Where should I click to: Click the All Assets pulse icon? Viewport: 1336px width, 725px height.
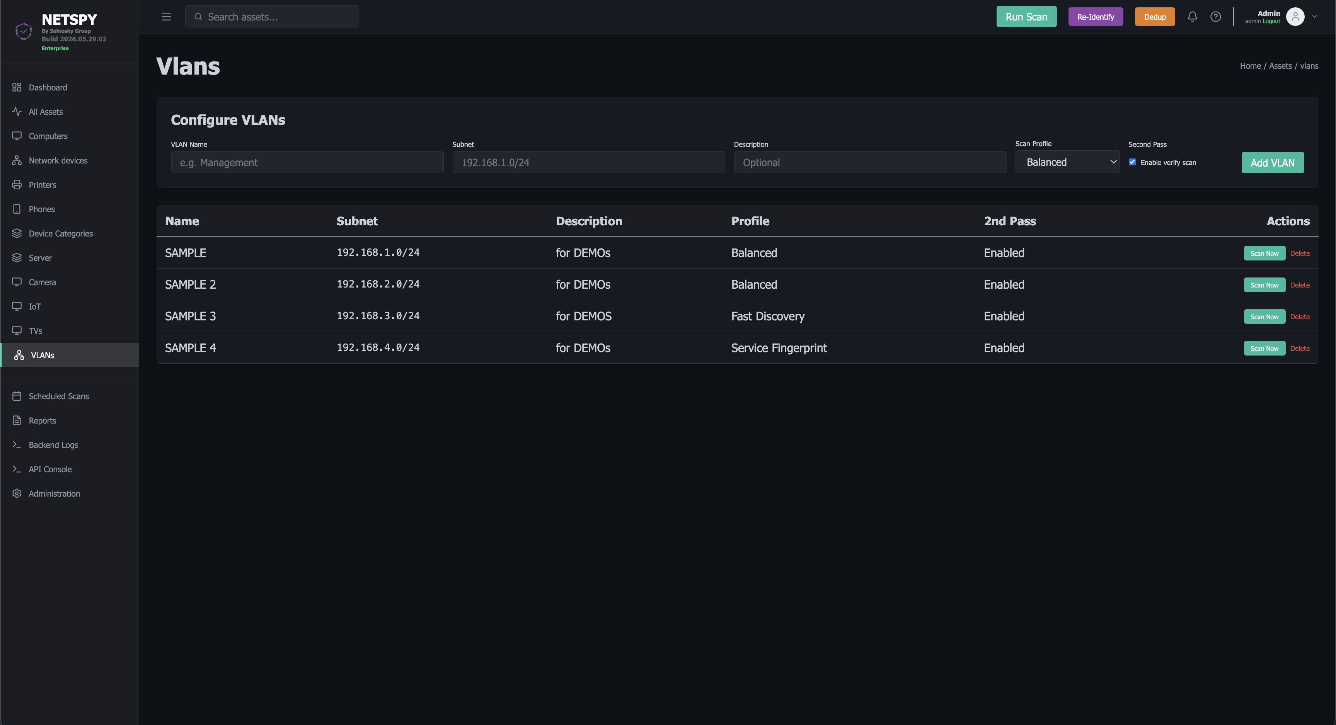[x=17, y=112]
